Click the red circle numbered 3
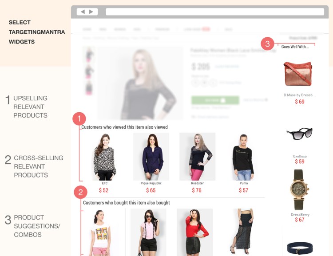This screenshot has height=256, width=333. [x=267, y=44]
